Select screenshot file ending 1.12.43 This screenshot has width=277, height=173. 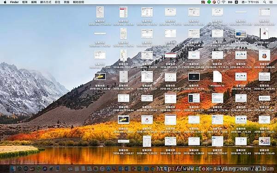(x=241, y=141)
